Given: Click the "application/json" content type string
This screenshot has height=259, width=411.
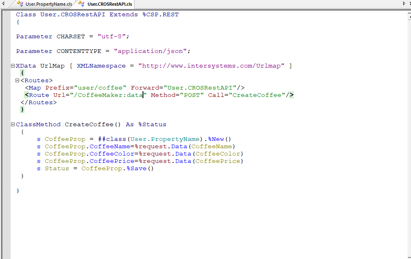Looking at the screenshot, I should pyautogui.click(x=150, y=51).
